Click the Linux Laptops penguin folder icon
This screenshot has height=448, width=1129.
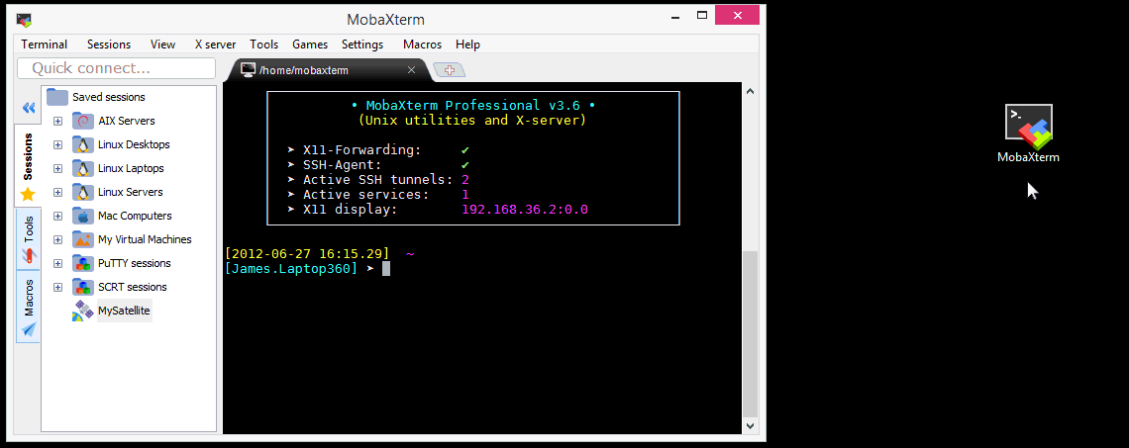point(83,168)
